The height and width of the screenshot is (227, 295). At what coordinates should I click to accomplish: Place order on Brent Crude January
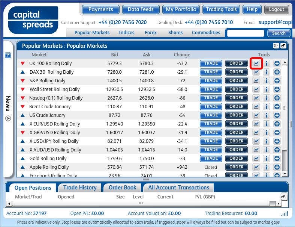click(x=237, y=106)
